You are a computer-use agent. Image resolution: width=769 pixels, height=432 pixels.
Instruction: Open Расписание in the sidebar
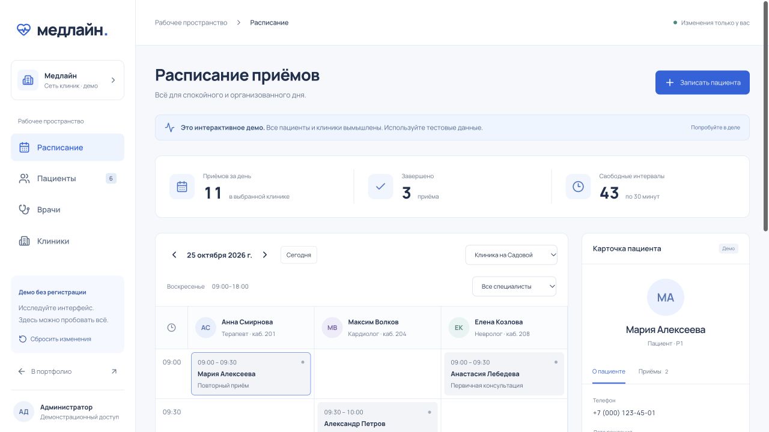tap(67, 148)
